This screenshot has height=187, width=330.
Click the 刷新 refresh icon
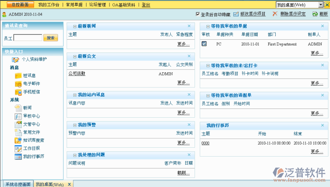point(315,14)
